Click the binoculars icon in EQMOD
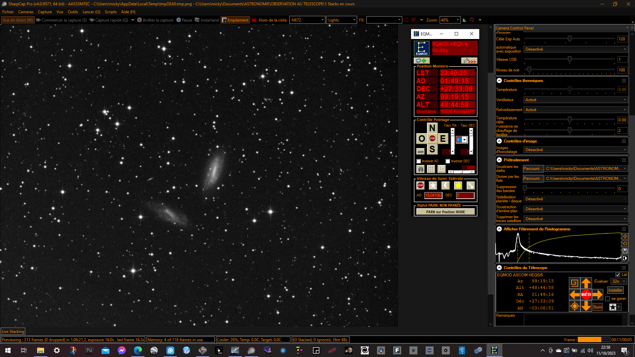635x357 pixels. (x=420, y=169)
